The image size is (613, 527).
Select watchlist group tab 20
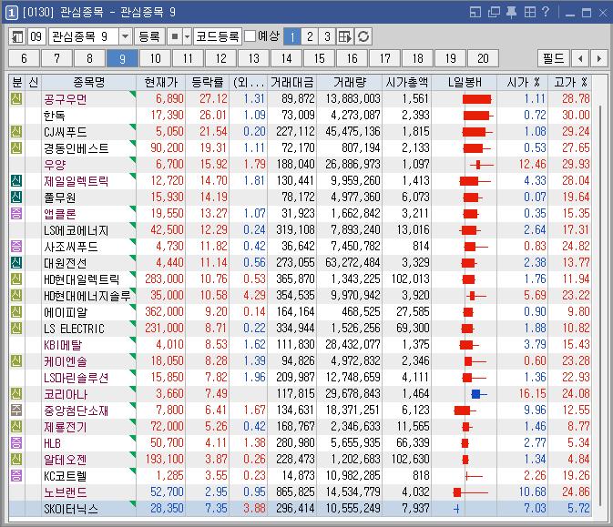pos(484,58)
